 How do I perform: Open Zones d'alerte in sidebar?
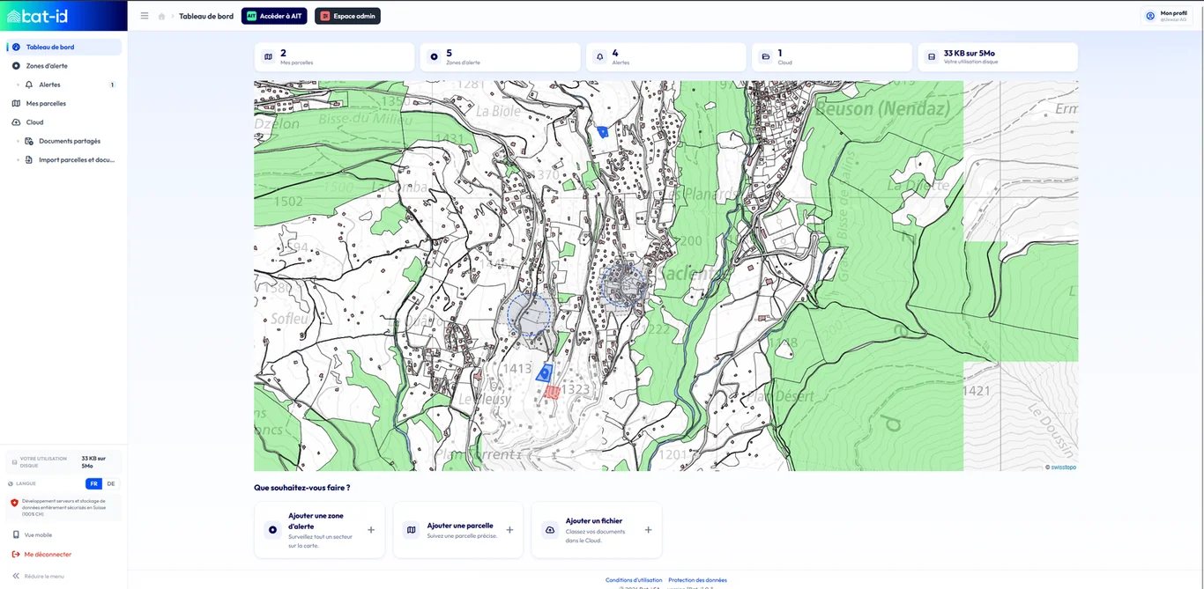(x=64, y=66)
